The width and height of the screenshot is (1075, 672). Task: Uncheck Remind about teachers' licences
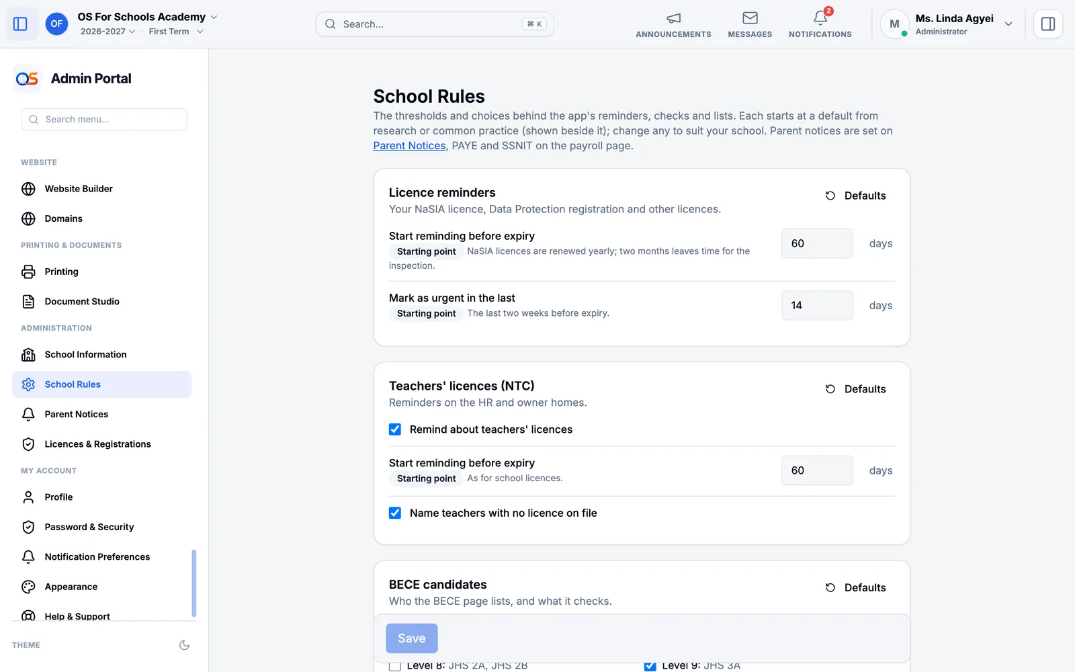tap(395, 429)
